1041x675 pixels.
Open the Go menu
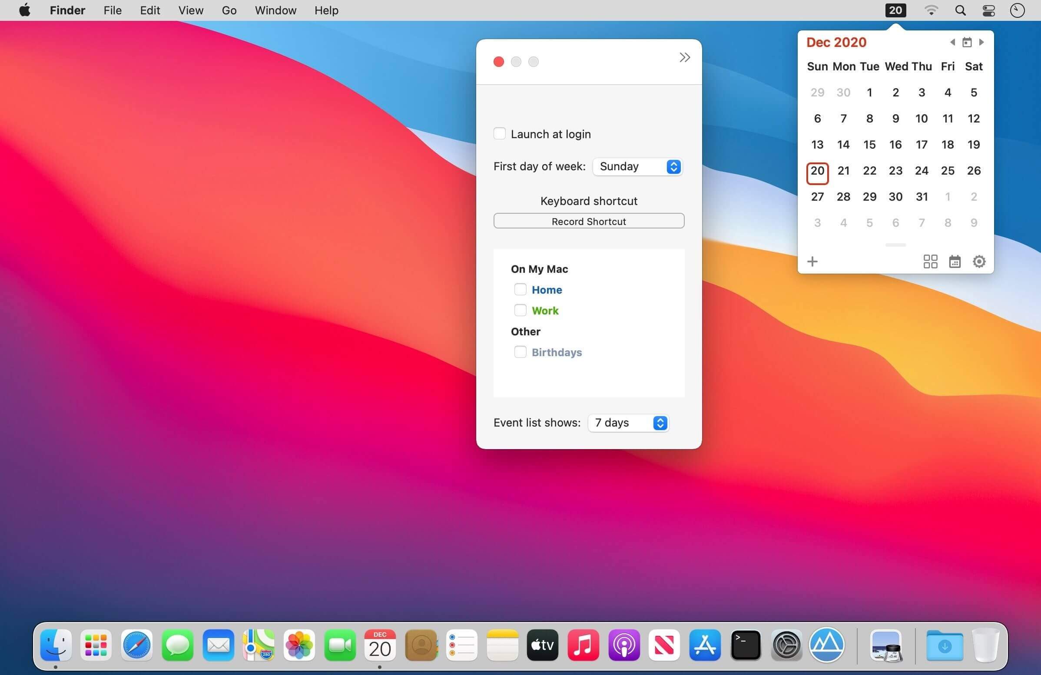point(229,10)
